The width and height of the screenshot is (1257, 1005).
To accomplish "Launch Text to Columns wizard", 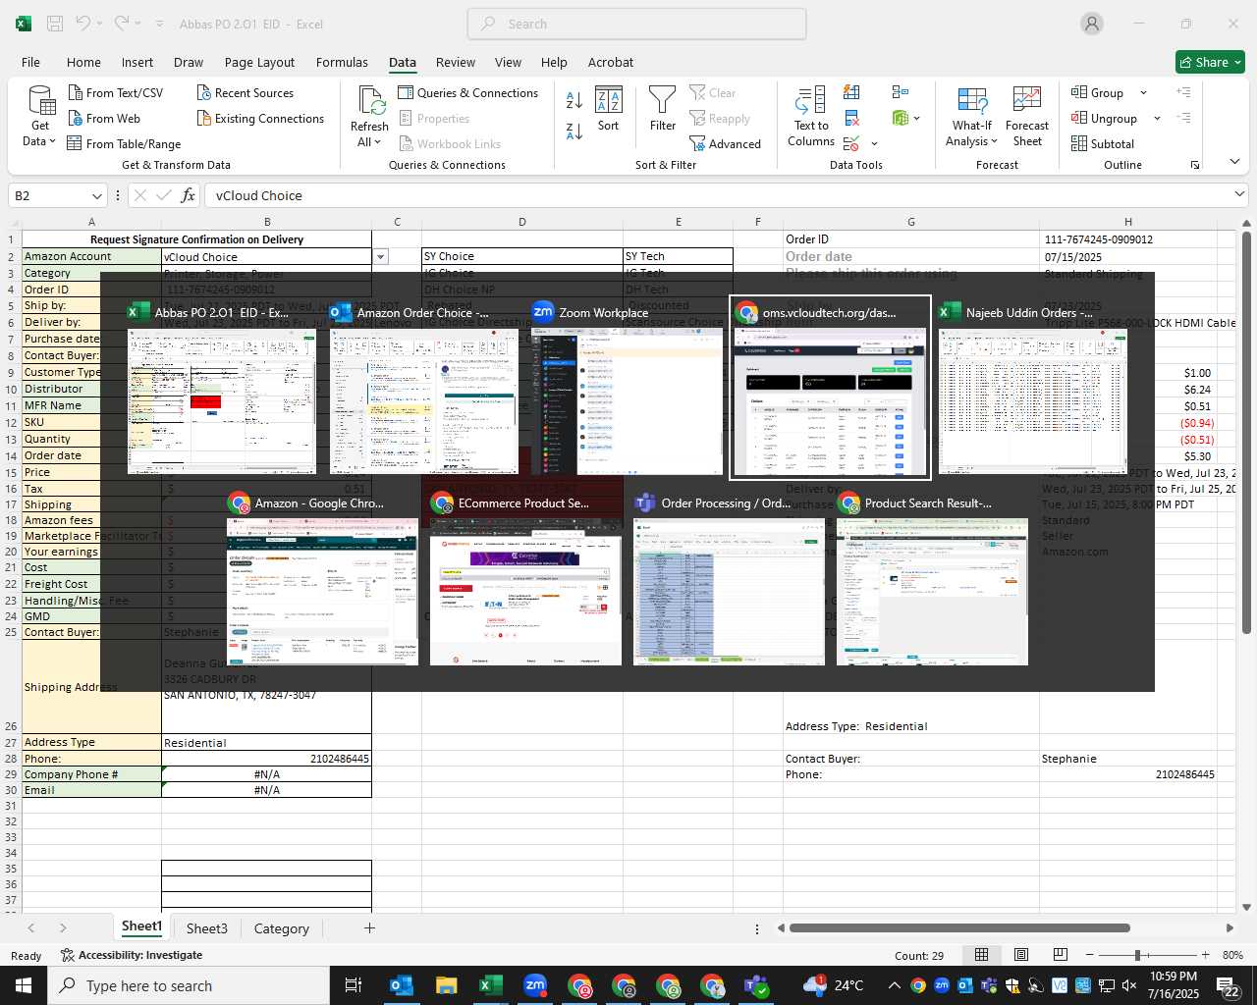I will point(811,118).
